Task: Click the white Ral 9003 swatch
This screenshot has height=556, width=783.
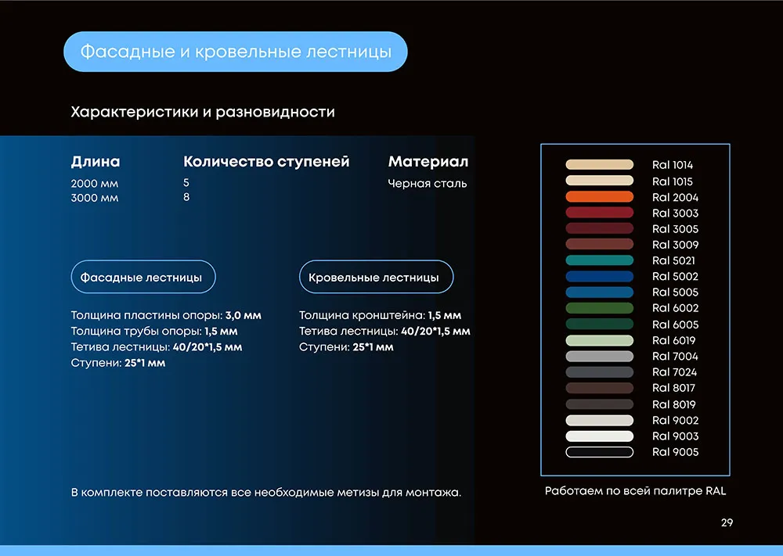Action: [x=599, y=436]
